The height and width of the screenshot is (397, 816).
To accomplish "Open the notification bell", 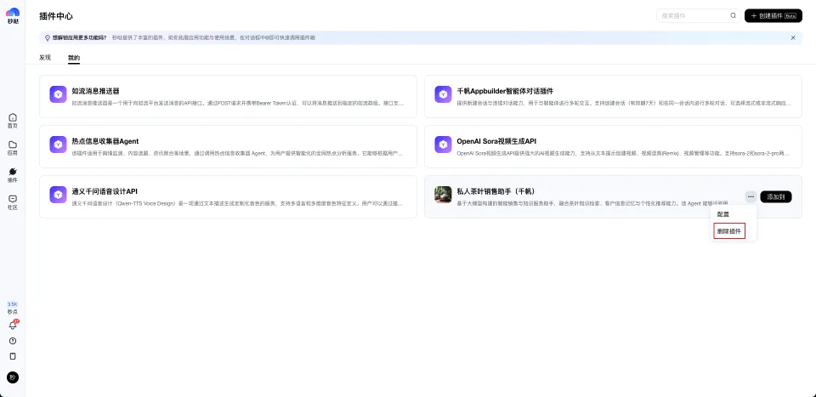I will click(x=13, y=326).
